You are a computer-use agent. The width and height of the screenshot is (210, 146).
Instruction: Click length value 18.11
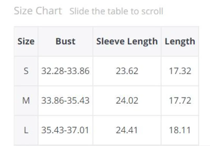point(180,130)
